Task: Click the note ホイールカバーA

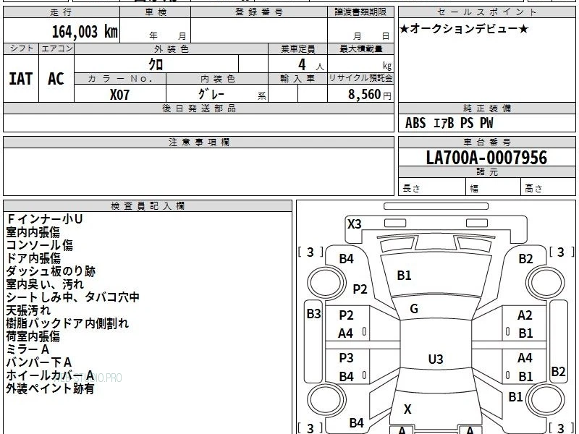Action: 50,375
